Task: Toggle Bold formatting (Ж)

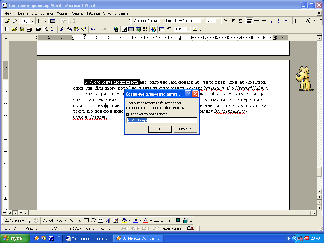Action: point(226,21)
